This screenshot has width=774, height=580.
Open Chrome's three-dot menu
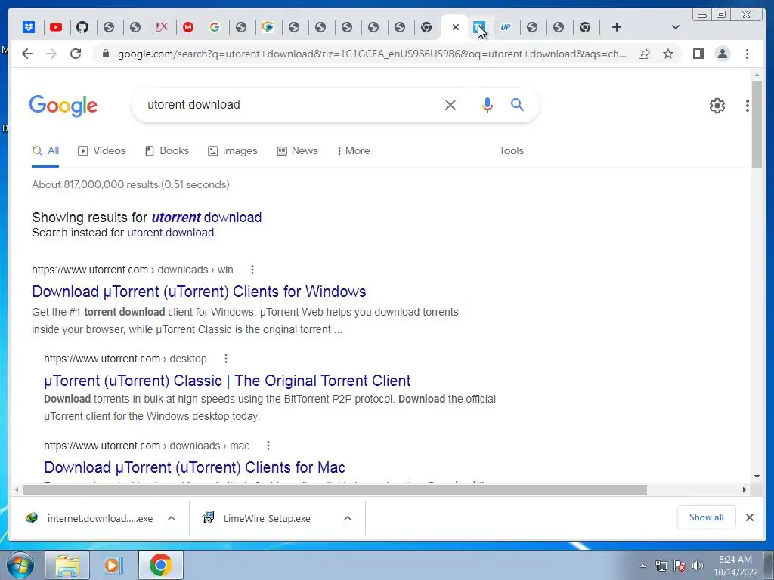[748, 54]
